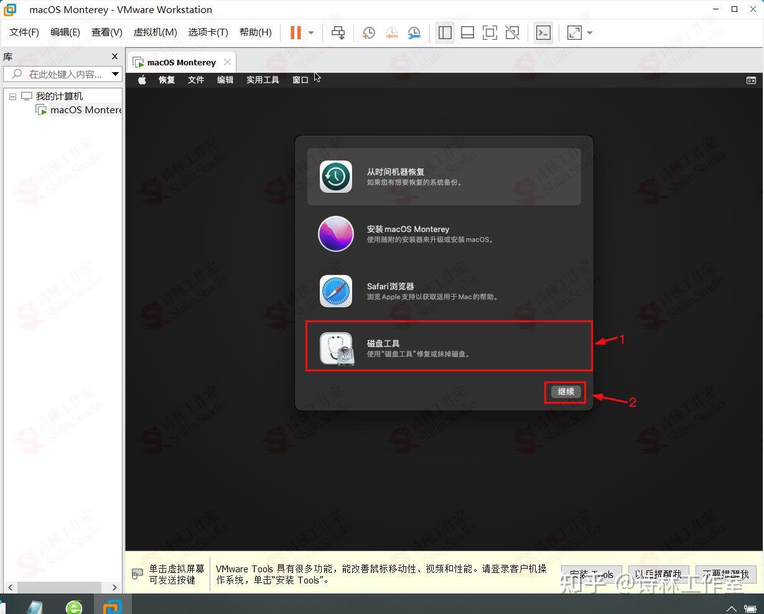Select the Disk Utility option
764x614 pixels.
point(448,347)
